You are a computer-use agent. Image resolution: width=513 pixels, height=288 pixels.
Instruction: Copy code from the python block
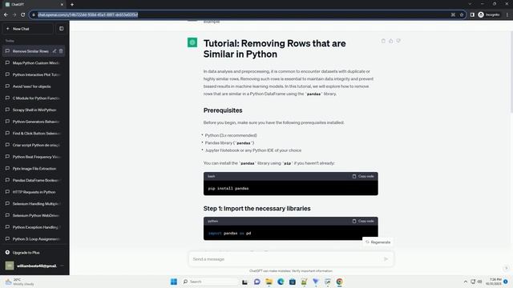[x=363, y=221]
